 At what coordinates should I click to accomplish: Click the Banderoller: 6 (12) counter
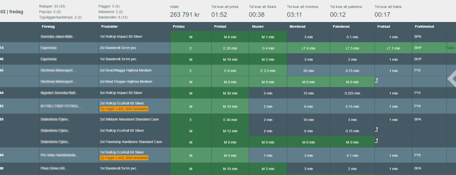tap(113, 17)
